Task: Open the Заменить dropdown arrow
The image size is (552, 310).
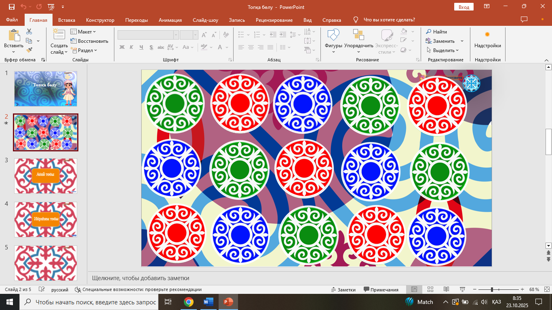Action: pos(462,41)
